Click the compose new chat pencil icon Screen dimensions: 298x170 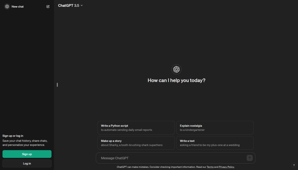pyautogui.click(x=48, y=6)
